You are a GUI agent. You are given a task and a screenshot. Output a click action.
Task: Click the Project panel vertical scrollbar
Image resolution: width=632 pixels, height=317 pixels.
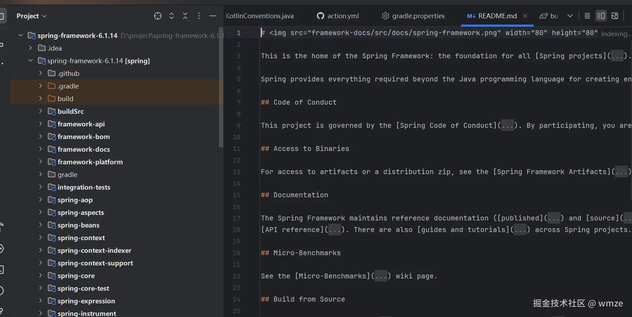[221, 88]
